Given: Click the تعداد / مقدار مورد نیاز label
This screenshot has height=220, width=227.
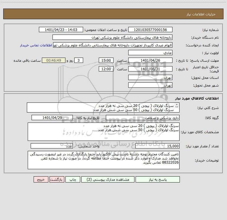Looking at the screenshot, I should click(x=202, y=146).
